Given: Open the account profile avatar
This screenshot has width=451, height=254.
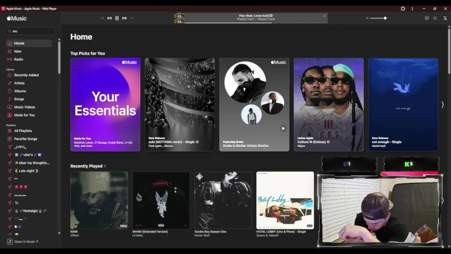Looking at the screenshot, I should click(x=444, y=18).
